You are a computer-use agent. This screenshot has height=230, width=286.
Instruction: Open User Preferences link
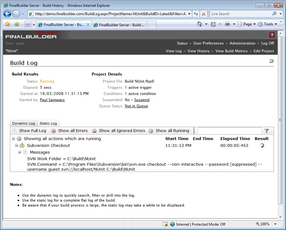point(209,43)
